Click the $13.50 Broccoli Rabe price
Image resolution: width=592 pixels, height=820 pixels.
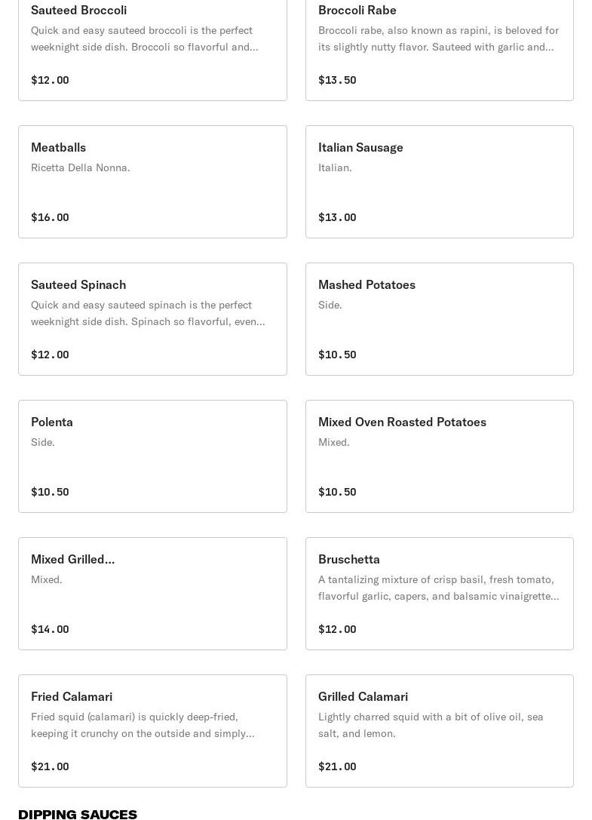(x=337, y=80)
